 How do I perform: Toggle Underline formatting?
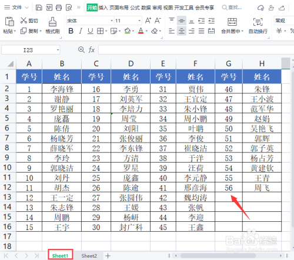coord(91,31)
